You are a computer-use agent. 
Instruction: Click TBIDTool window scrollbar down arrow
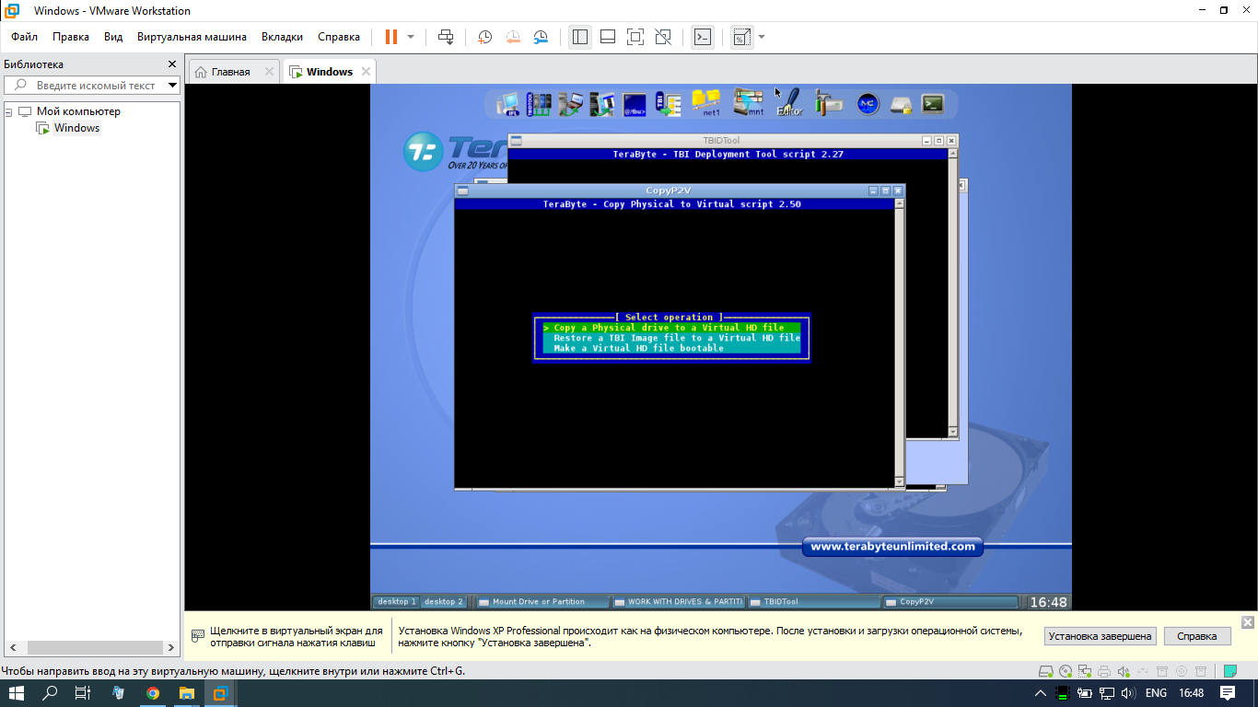coord(953,432)
